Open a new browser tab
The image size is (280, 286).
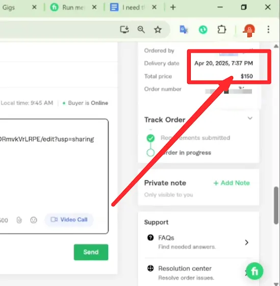point(173,7)
